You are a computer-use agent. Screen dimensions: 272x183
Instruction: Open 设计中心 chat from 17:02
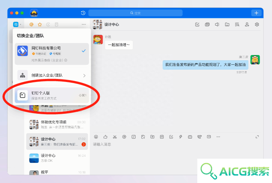point(57,141)
